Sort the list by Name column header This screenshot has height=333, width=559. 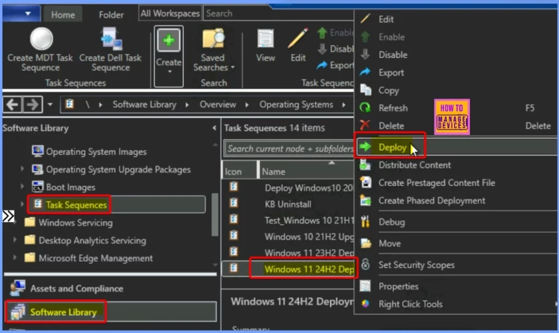307,171
